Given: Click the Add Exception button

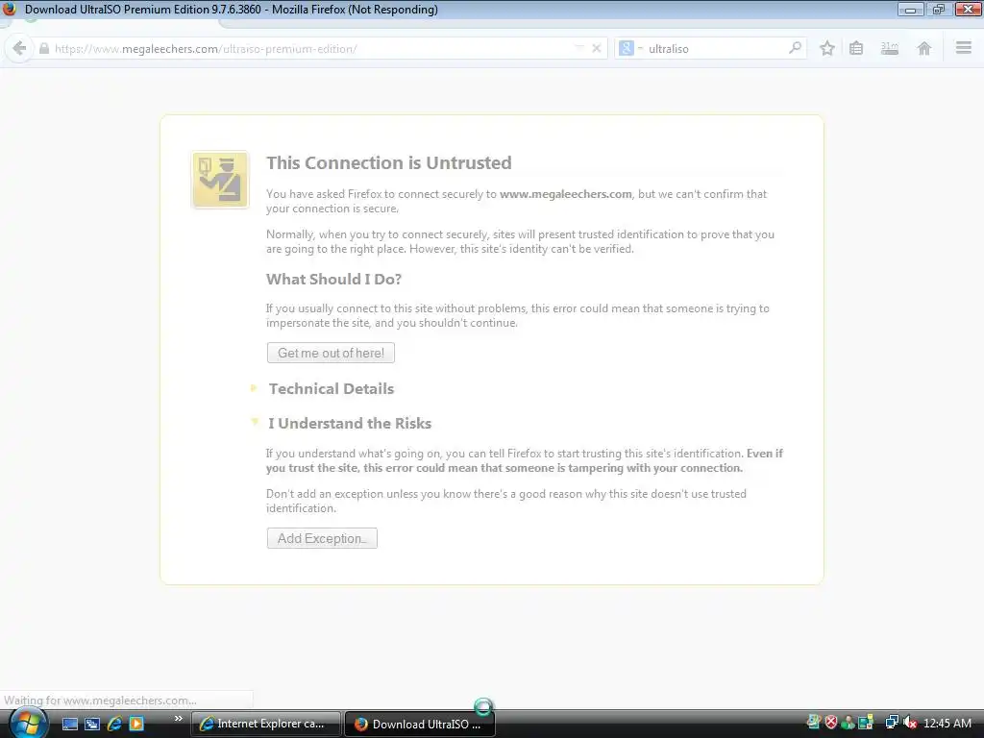Looking at the screenshot, I should click(x=322, y=538).
